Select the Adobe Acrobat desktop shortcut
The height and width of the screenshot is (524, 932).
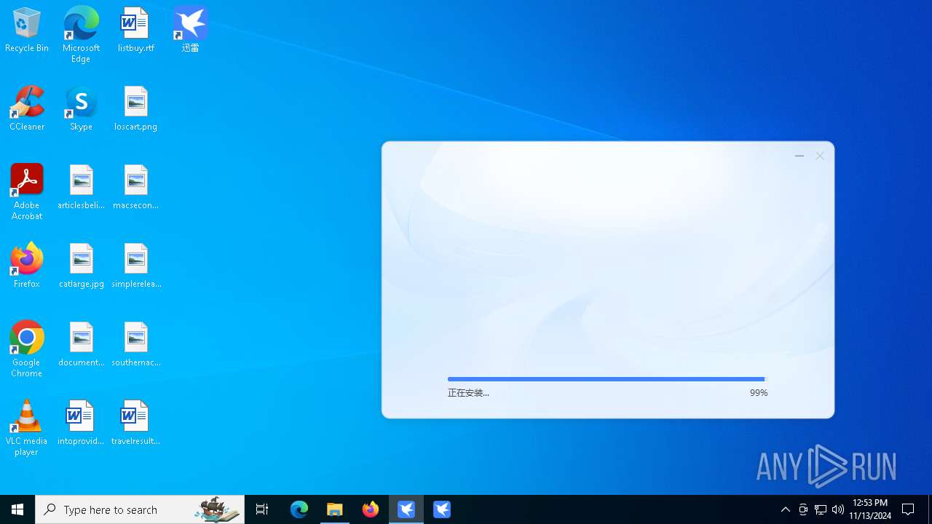click(x=27, y=192)
